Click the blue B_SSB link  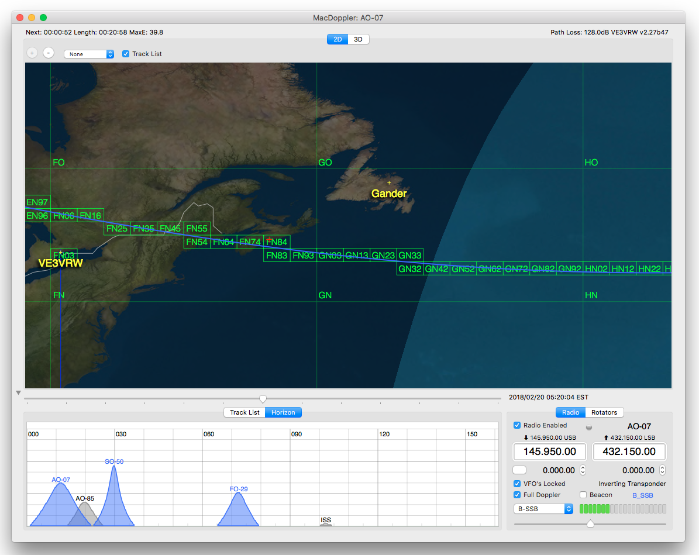[643, 495]
